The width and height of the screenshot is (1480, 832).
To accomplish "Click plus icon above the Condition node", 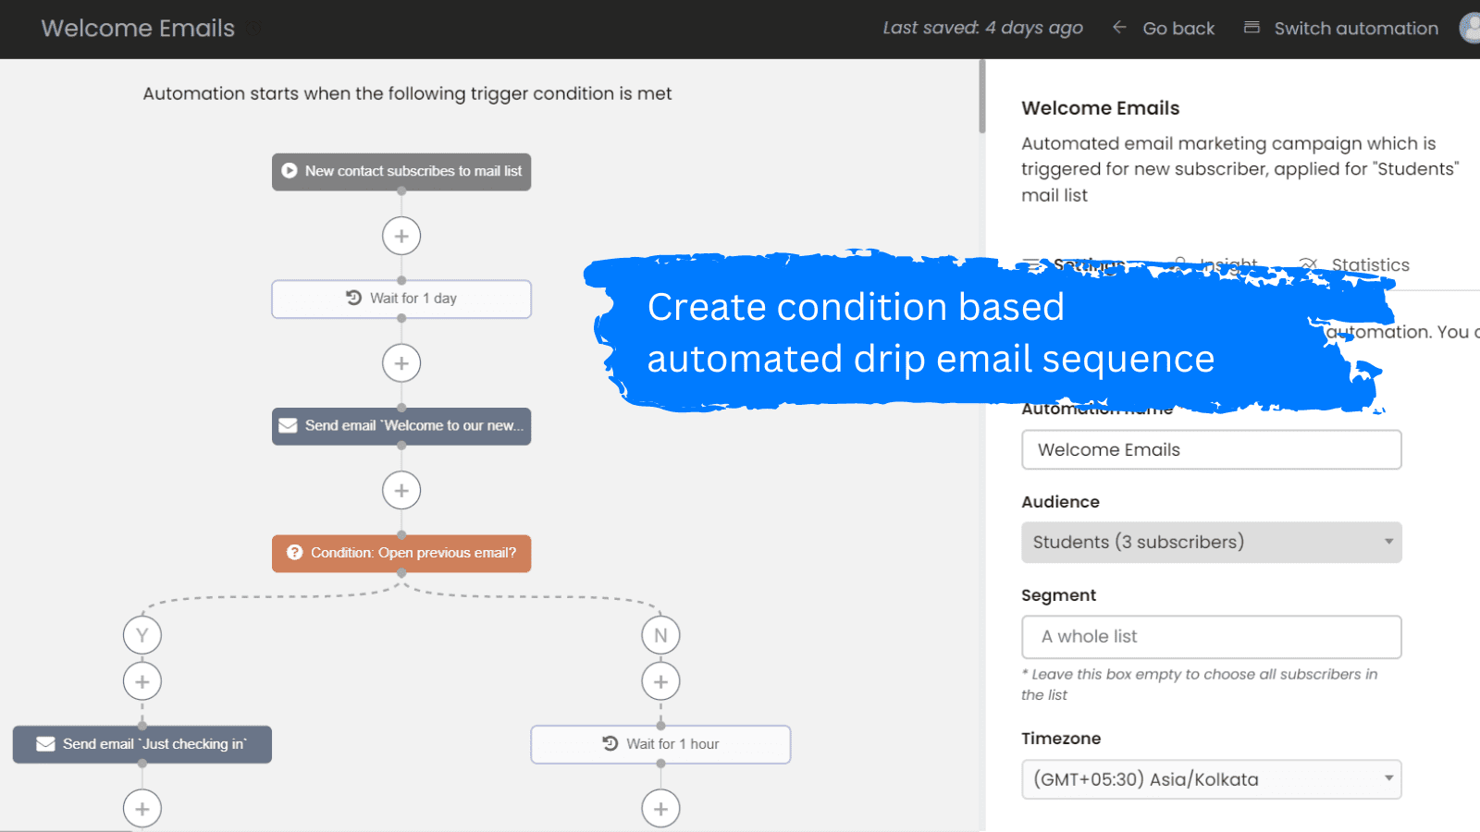I will [x=401, y=491].
